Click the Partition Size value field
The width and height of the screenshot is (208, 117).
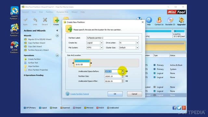113,76
